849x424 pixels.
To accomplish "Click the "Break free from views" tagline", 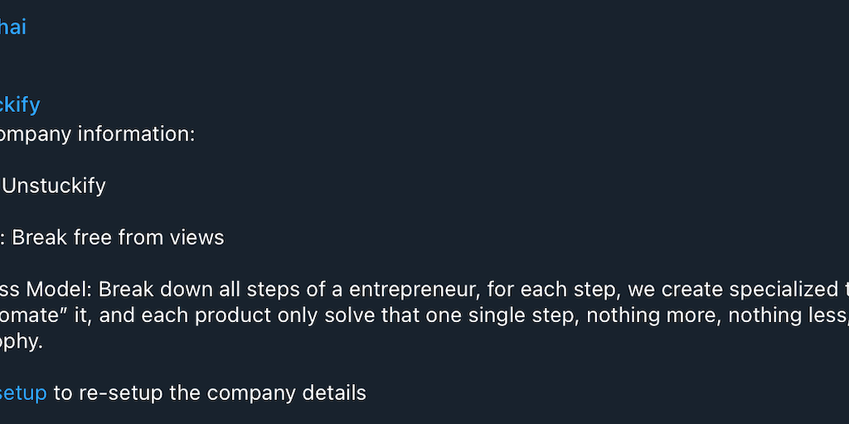I will [x=118, y=238].
